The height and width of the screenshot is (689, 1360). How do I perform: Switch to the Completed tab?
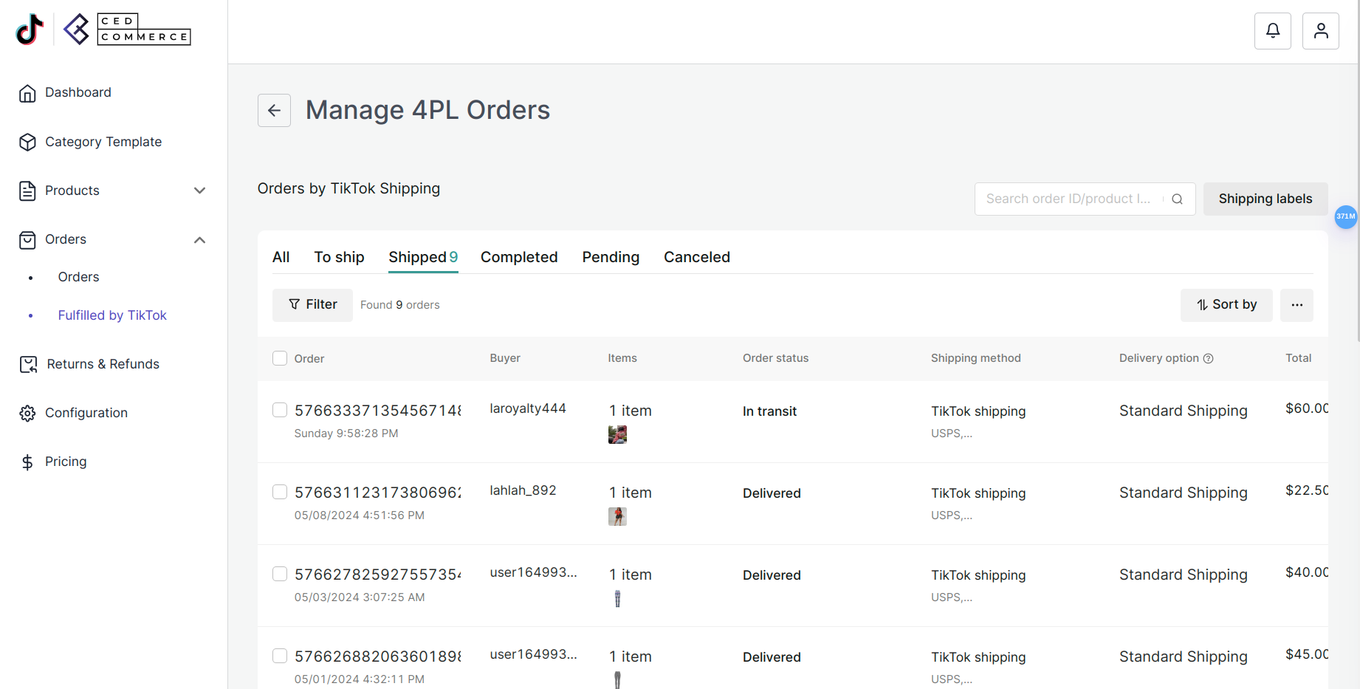point(519,257)
